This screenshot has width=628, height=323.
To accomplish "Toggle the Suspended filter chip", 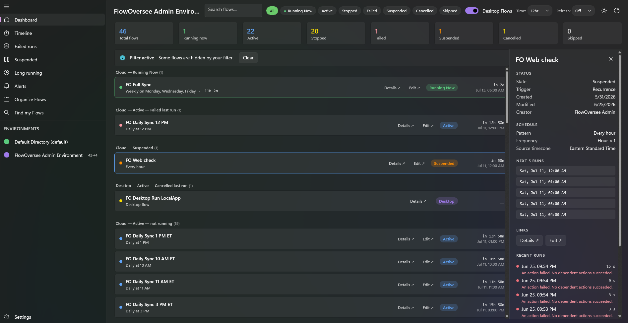I will click(396, 11).
